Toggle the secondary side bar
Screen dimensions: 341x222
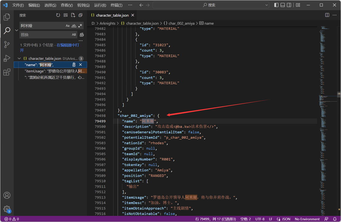click(x=289, y=5)
